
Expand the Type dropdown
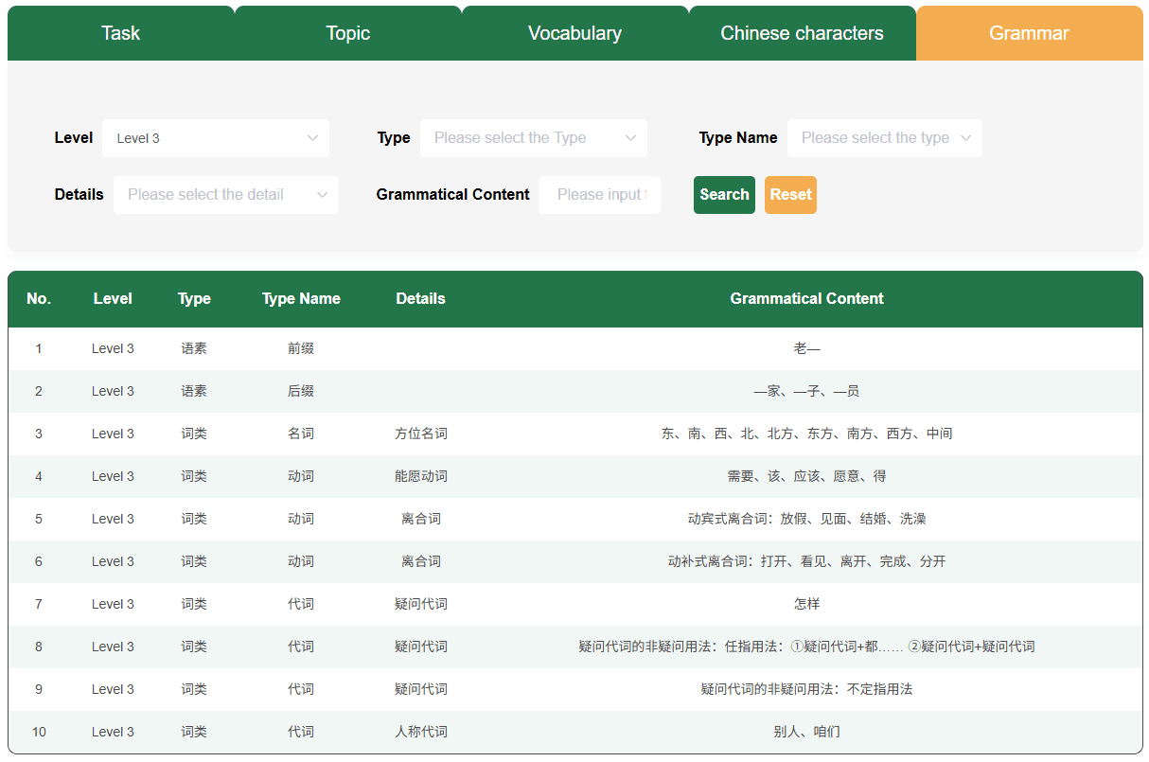[534, 138]
